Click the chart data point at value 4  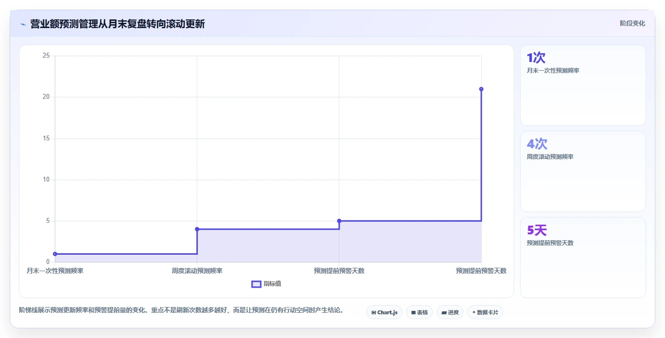[197, 229]
